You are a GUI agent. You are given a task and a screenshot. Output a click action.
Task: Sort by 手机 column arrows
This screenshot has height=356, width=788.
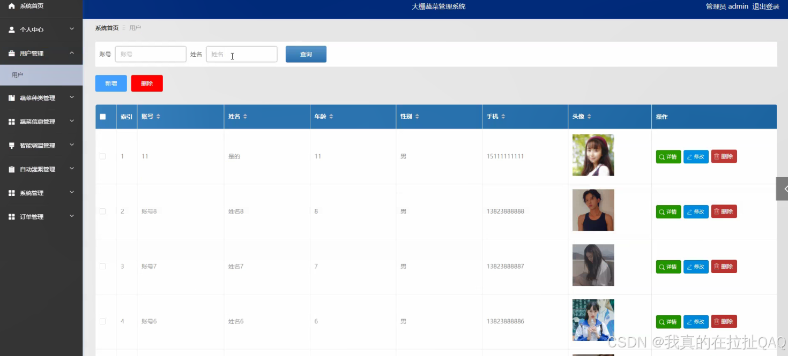click(503, 117)
